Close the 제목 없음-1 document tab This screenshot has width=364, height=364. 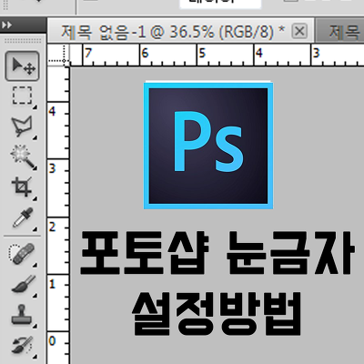pos(299,31)
